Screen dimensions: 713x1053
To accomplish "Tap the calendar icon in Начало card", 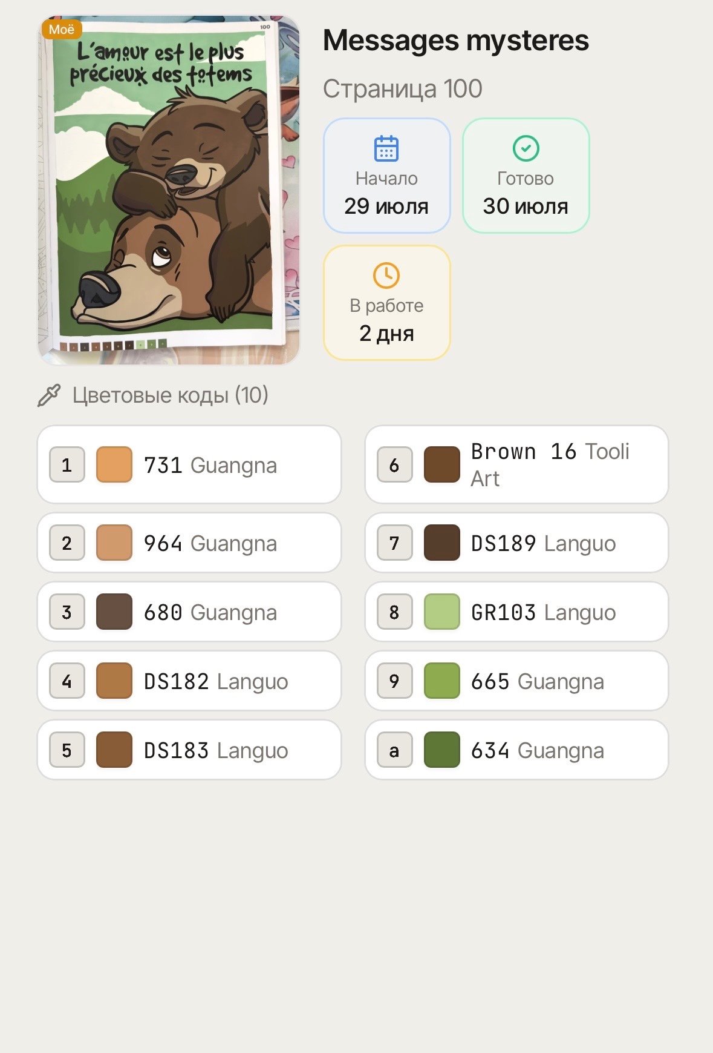I will 386,148.
